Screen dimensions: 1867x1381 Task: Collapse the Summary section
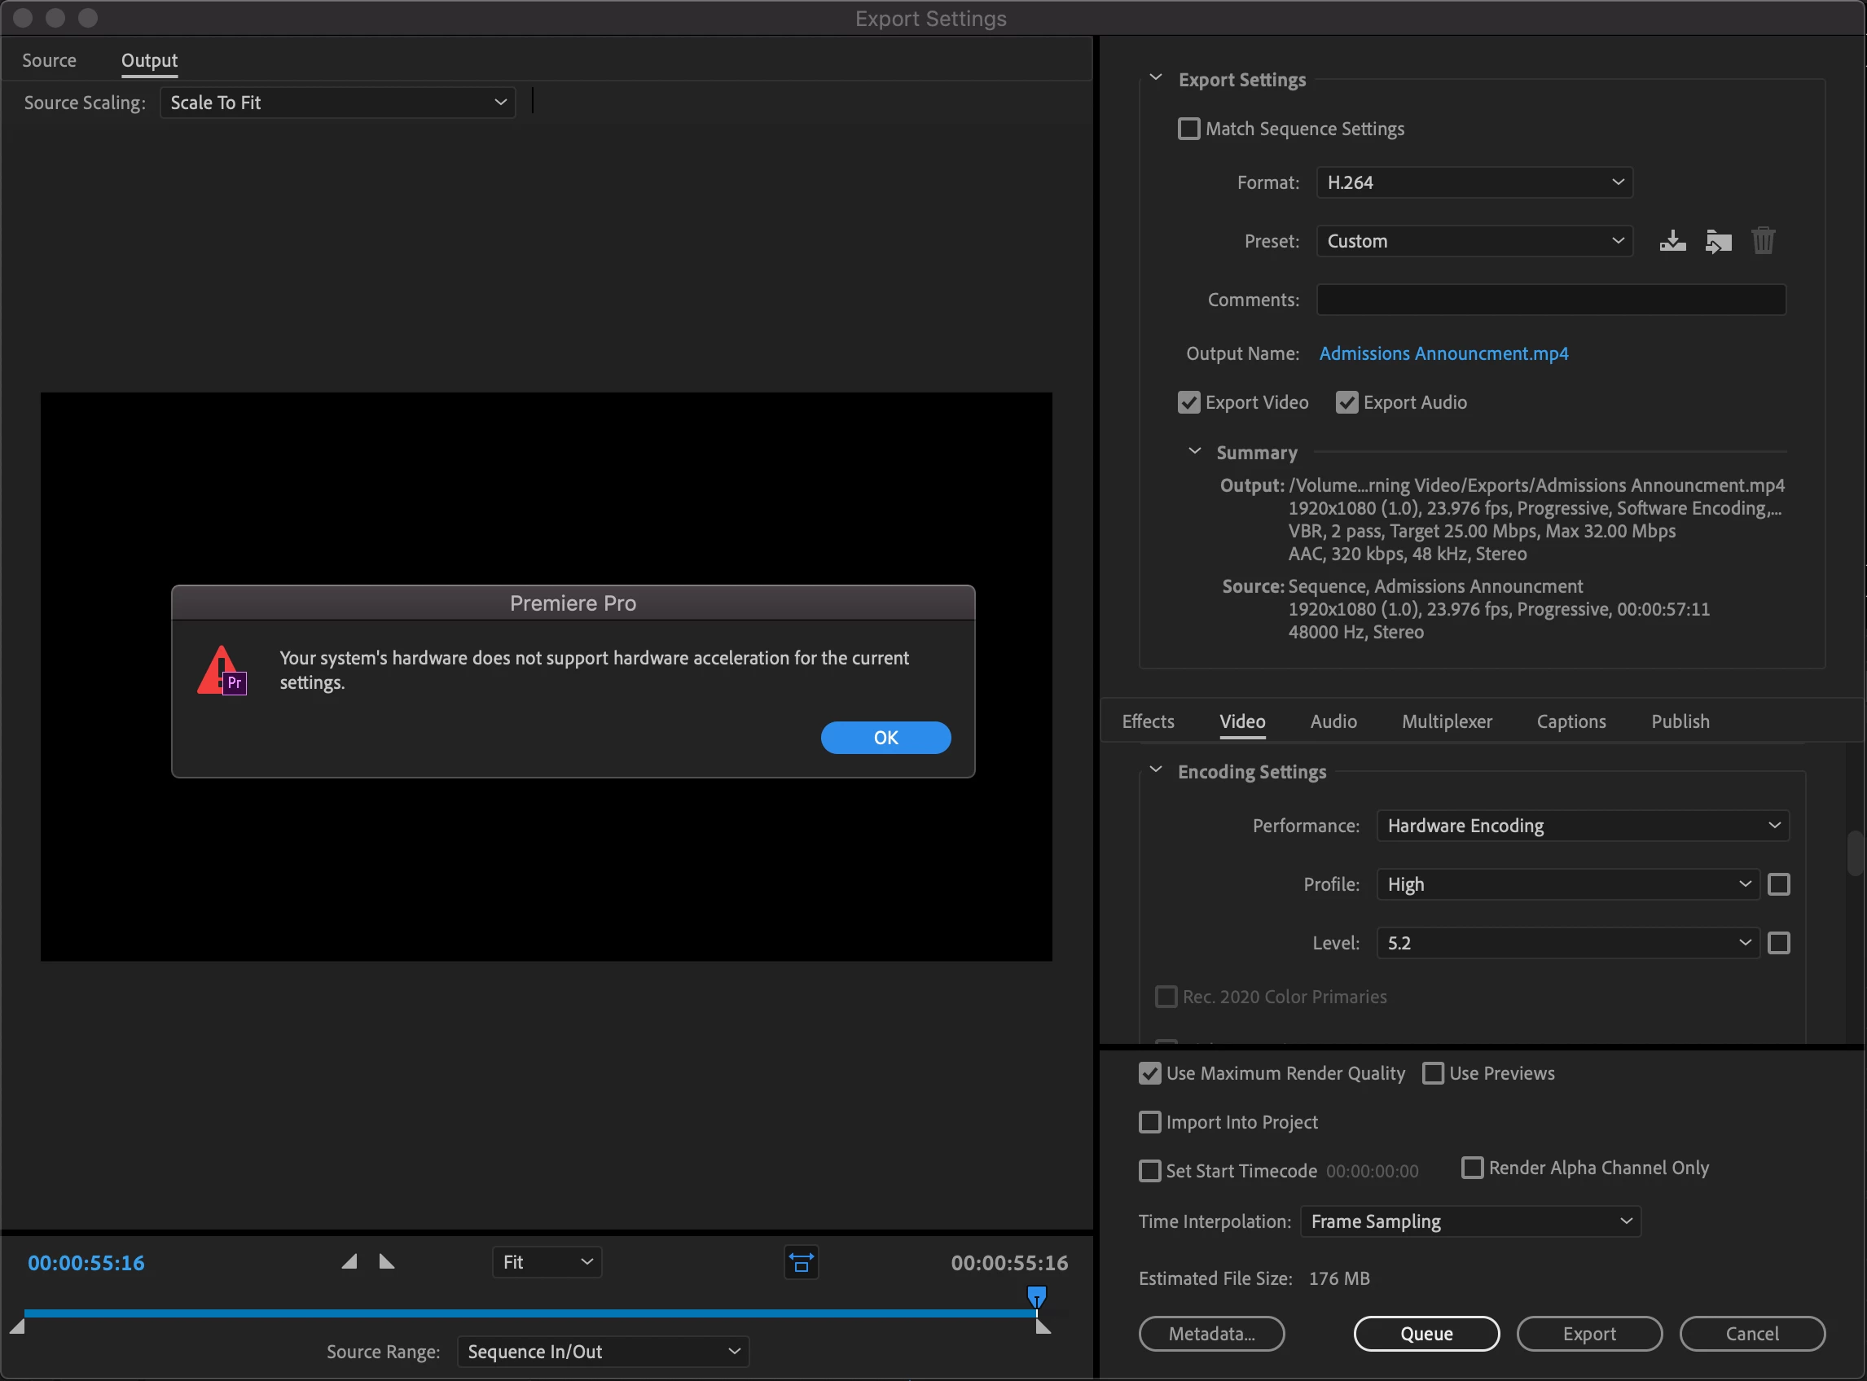[1195, 452]
